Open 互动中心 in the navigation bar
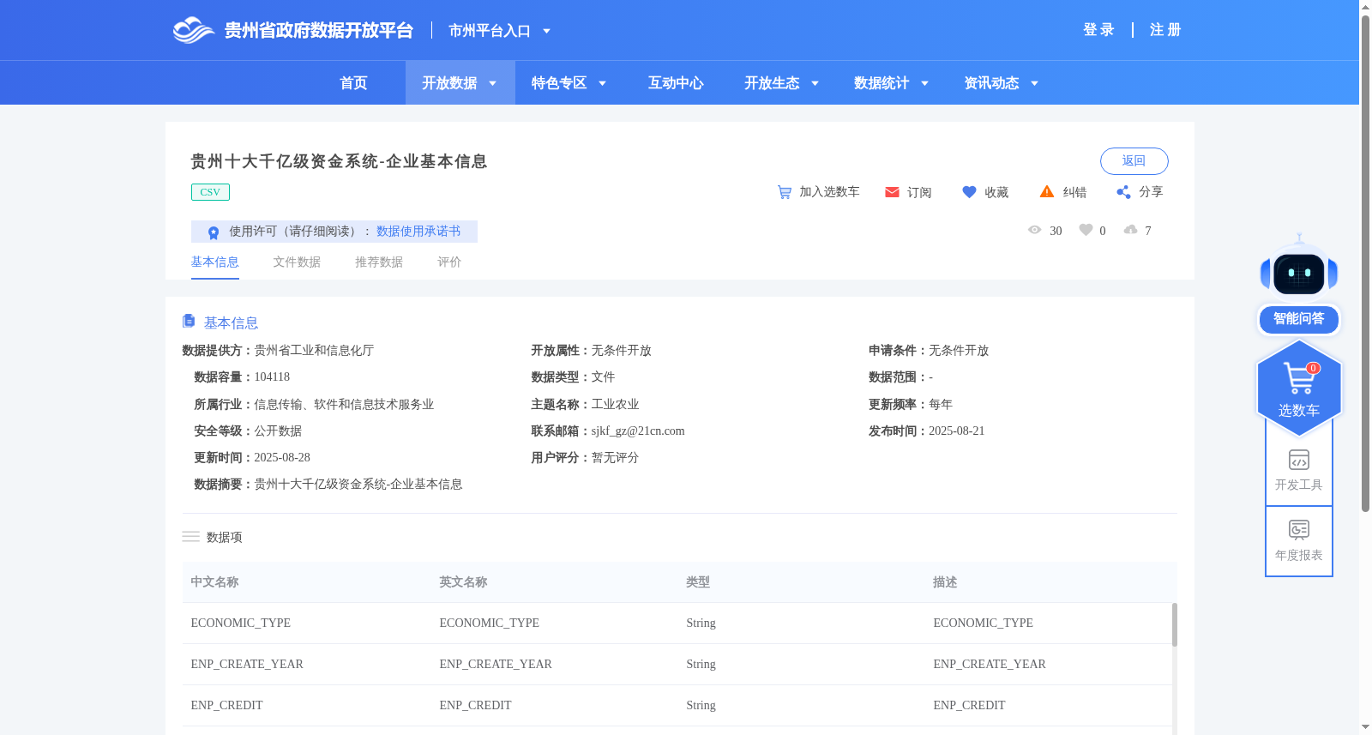 pos(676,83)
